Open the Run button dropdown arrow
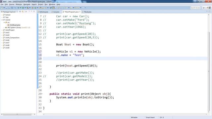The width and height of the screenshot is (212, 119). (25, 8)
